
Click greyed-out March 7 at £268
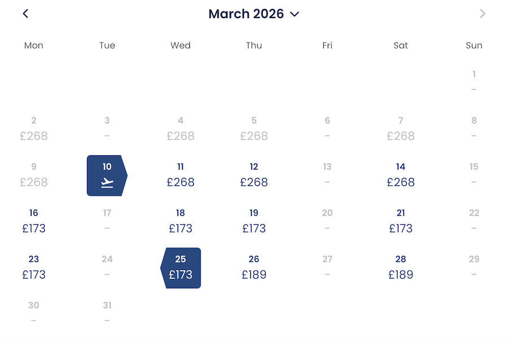coord(401,129)
